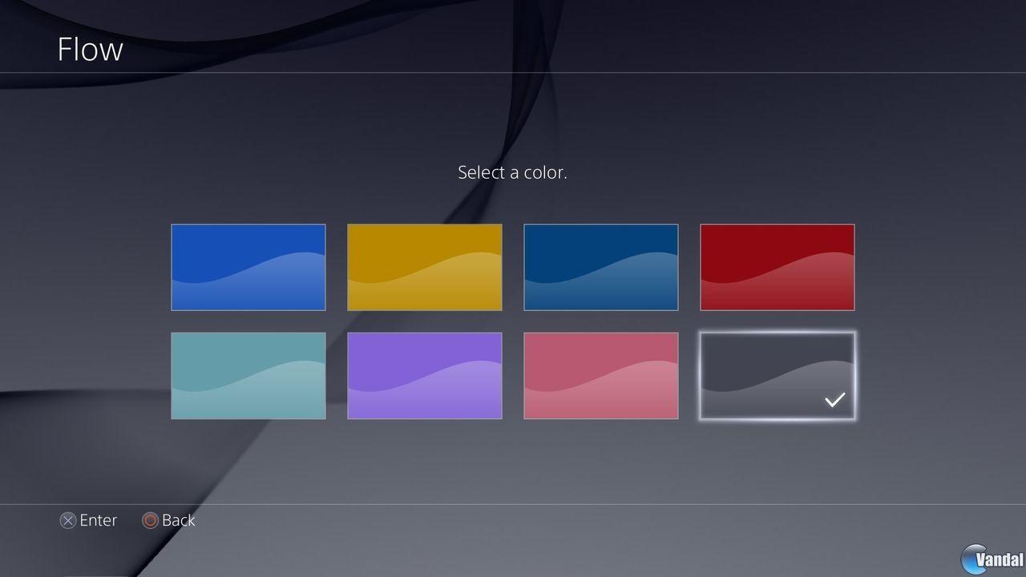Click the circle Back button prompt
Screen dimensions: 1026x577
tap(168, 520)
